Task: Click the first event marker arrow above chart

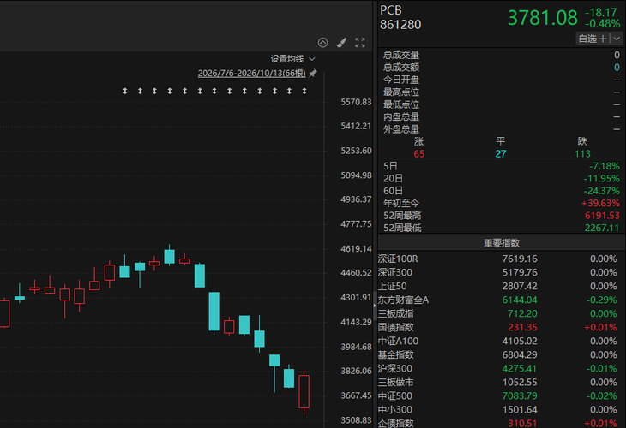Action: [x=125, y=92]
